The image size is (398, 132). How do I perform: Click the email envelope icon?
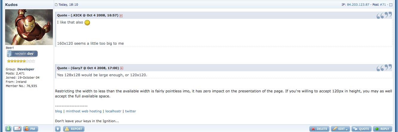pos(18,129)
